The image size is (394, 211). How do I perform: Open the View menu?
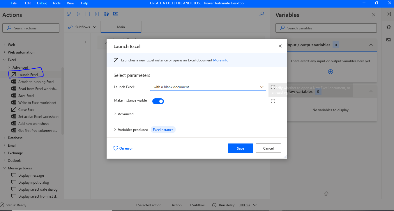click(x=70, y=3)
